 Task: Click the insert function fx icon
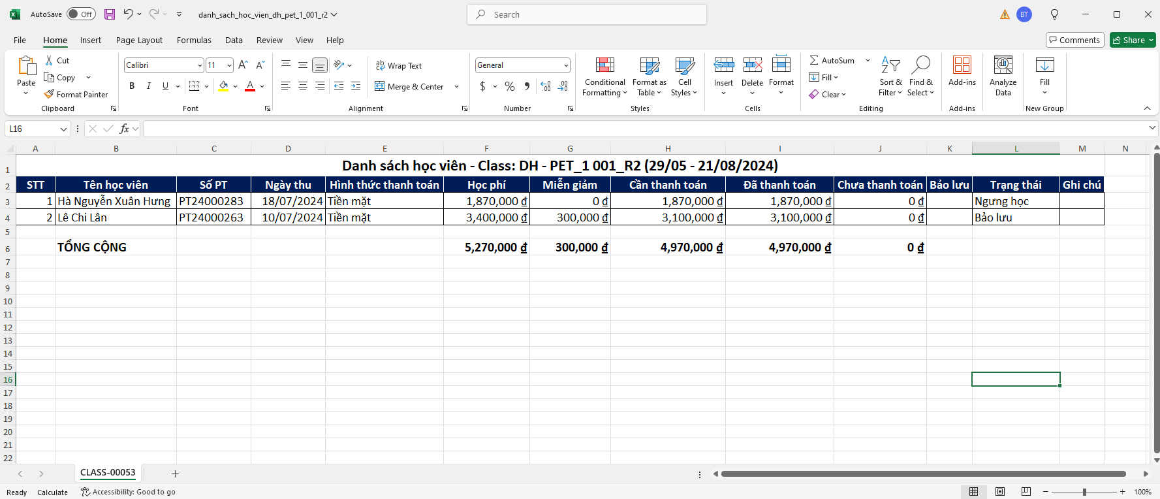tap(124, 129)
